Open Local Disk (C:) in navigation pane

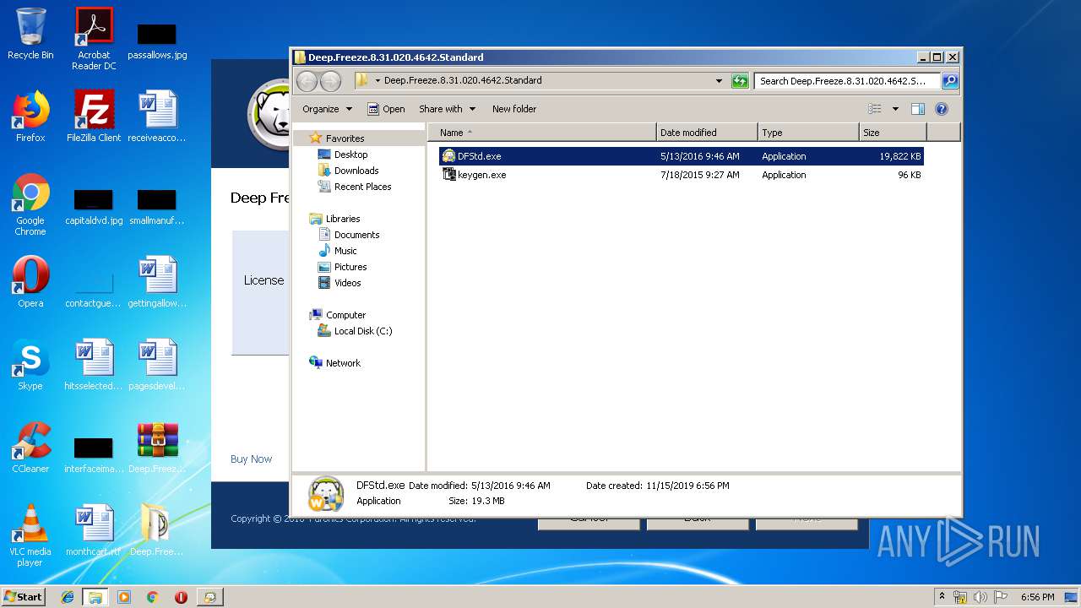coord(362,331)
